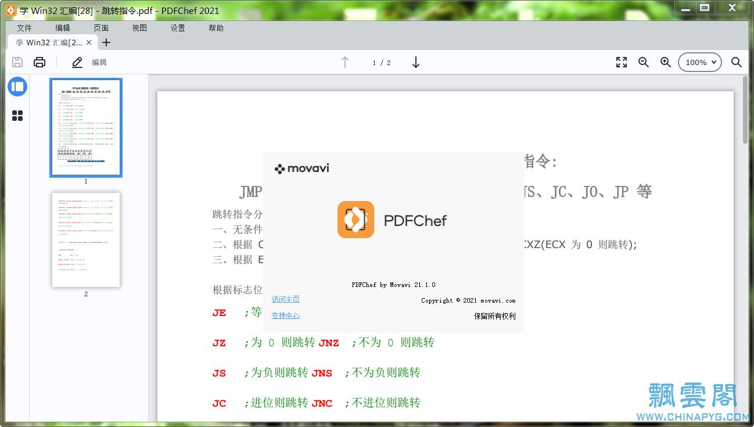Open the 文件 menu
Screen dimensions: 754x427
tap(24, 28)
